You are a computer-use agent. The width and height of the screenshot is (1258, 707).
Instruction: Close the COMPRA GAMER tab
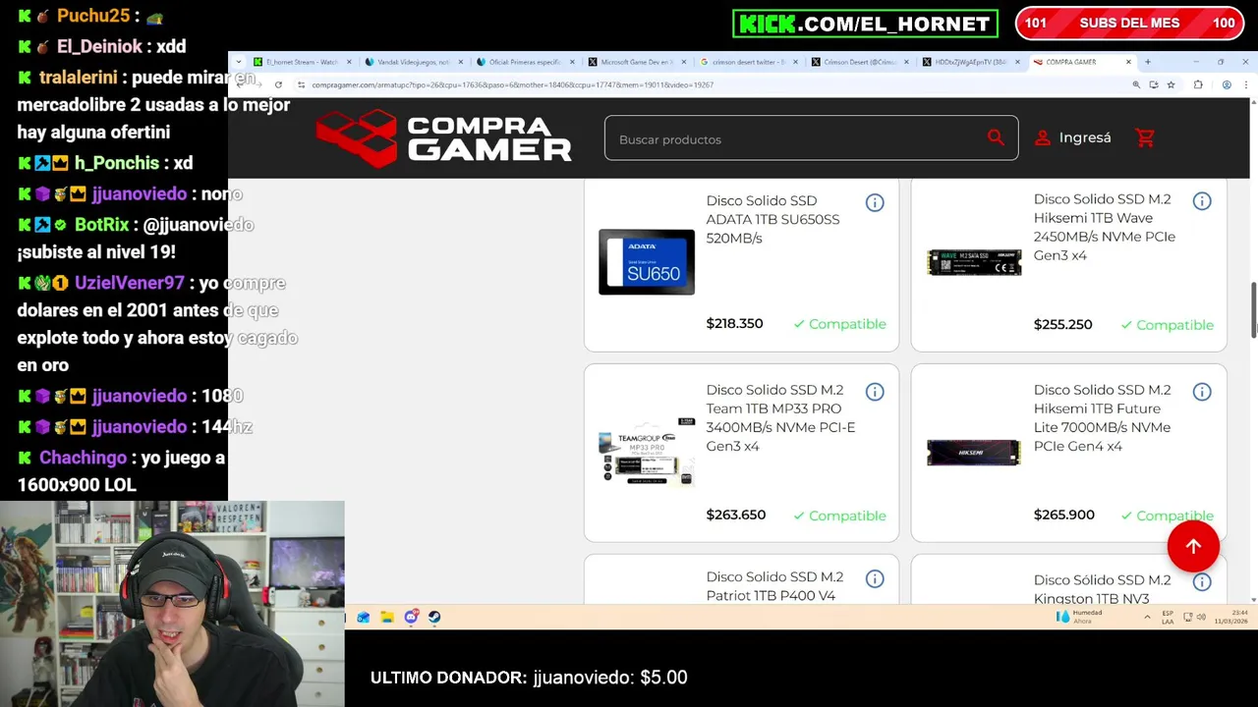coord(1128,62)
